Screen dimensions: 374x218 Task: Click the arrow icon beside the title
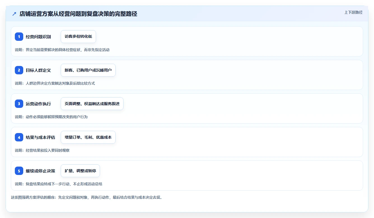click(x=14, y=14)
